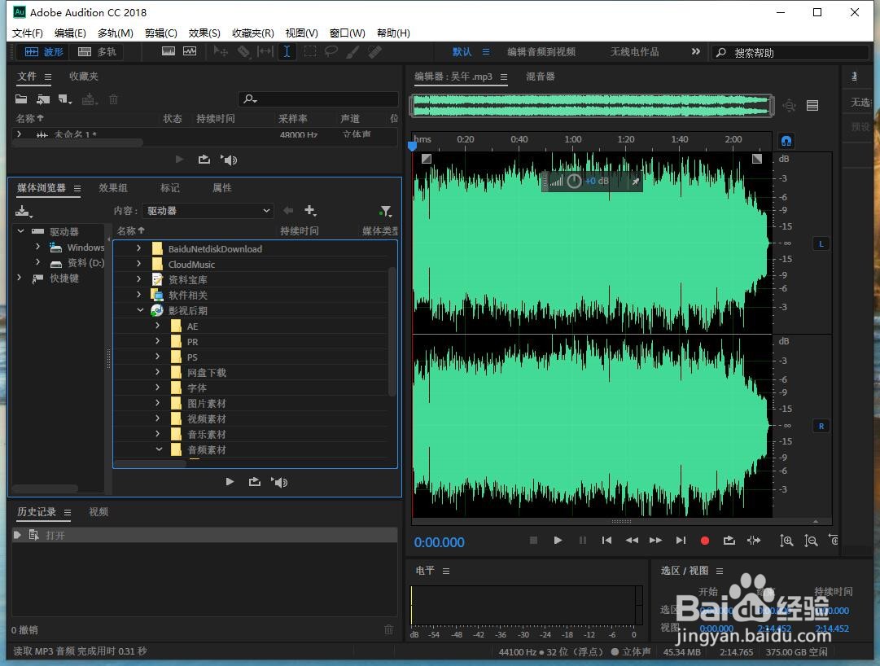The width and height of the screenshot is (880, 666).
Task: Toggle Media Browser auto-play speaker icon
Action: click(x=279, y=482)
